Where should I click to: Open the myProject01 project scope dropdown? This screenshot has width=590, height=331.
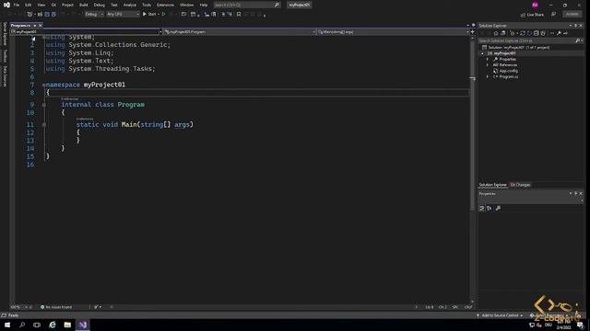(x=87, y=32)
